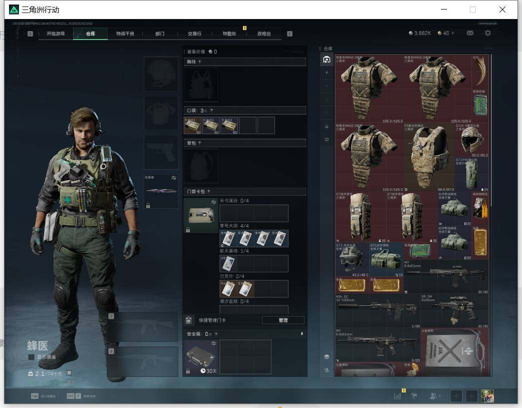Select the GT1 tactical helmet

(352, 260)
